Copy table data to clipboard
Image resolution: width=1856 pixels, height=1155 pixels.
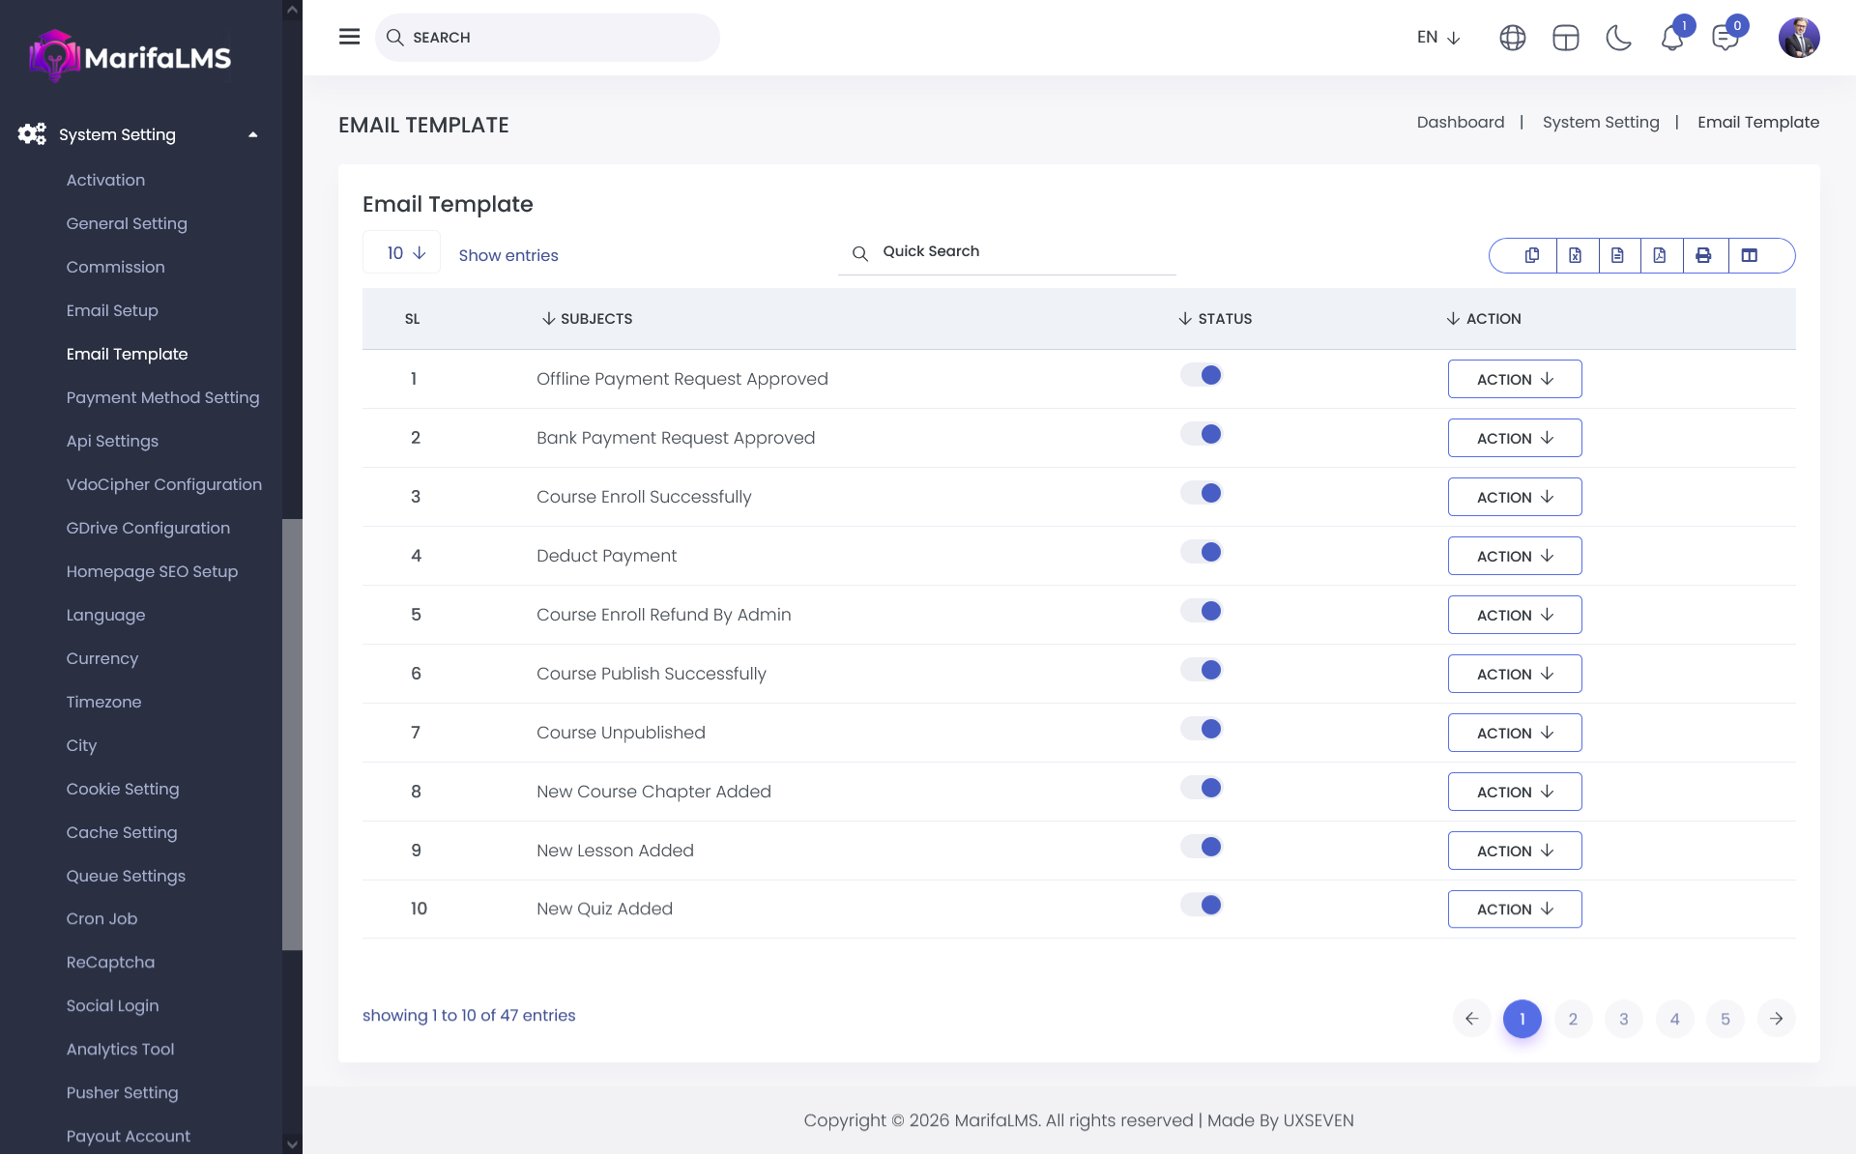(x=1532, y=255)
